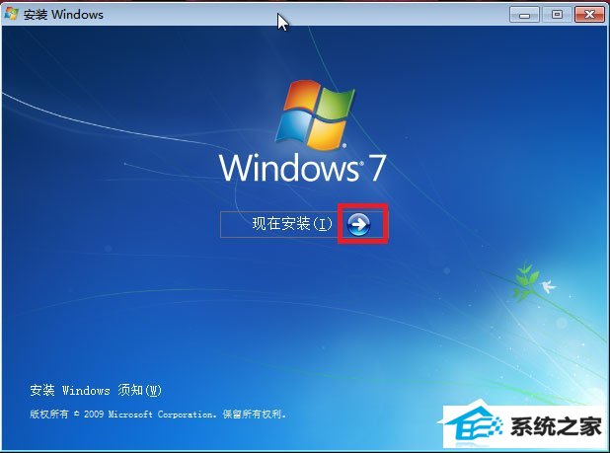Screen dimensions: 610x453
Task: Click the blue arrow install icon
Action: coord(358,224)
